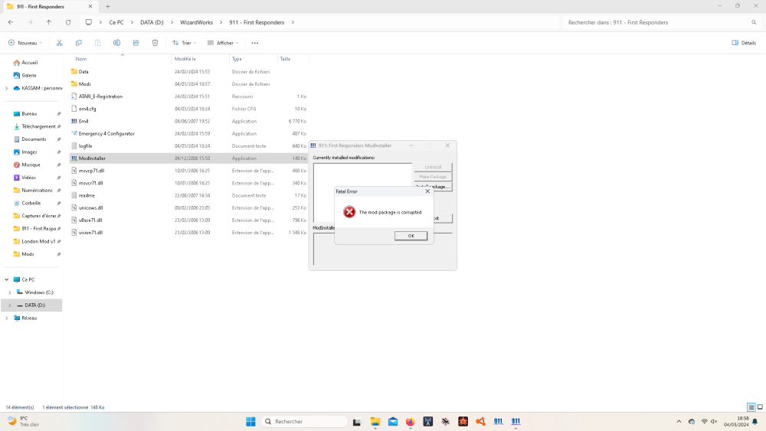Expand the Réseau node

(6, 318)
